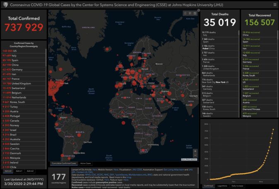Select Belgium in the confirmed cases list

tap(23, 93)
